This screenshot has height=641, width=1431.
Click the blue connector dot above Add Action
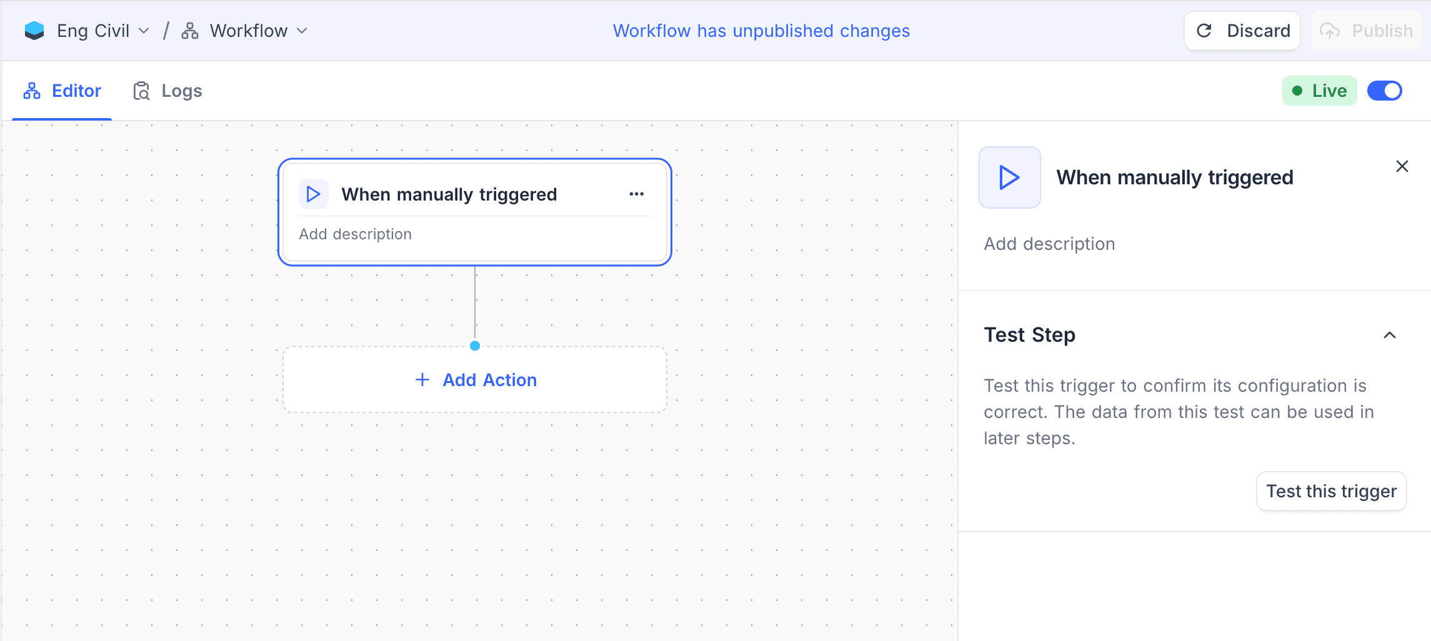[x=475, y=345]
